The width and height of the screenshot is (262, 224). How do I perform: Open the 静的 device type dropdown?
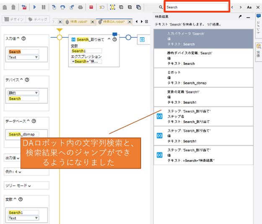pos(23,93)
